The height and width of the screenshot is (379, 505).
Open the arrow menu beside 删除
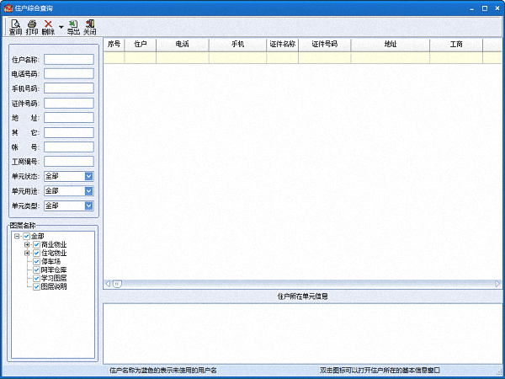[61, 28]
